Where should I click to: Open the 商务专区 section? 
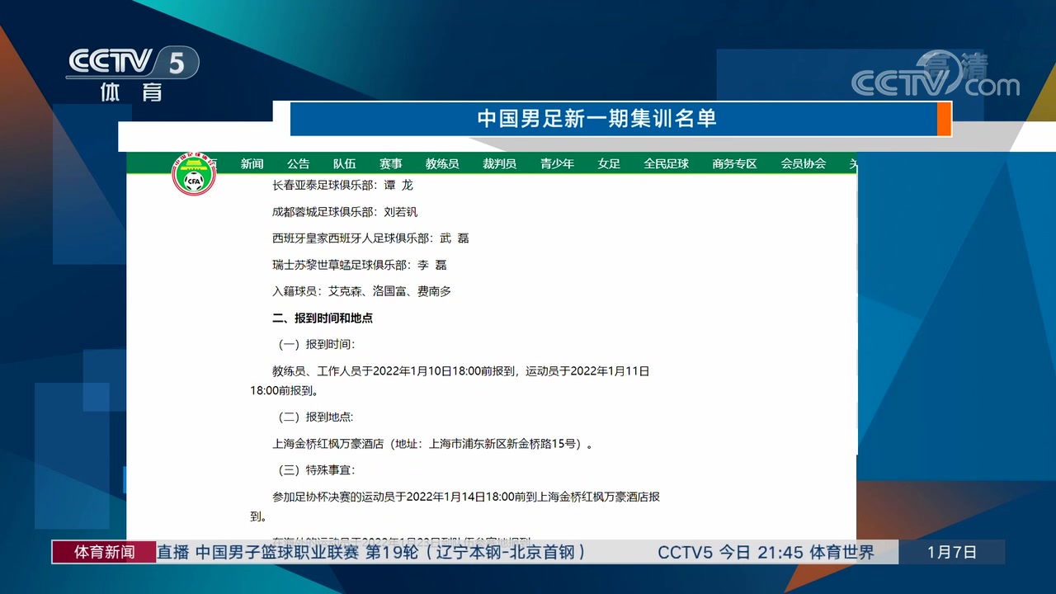[x=733, y=163]
